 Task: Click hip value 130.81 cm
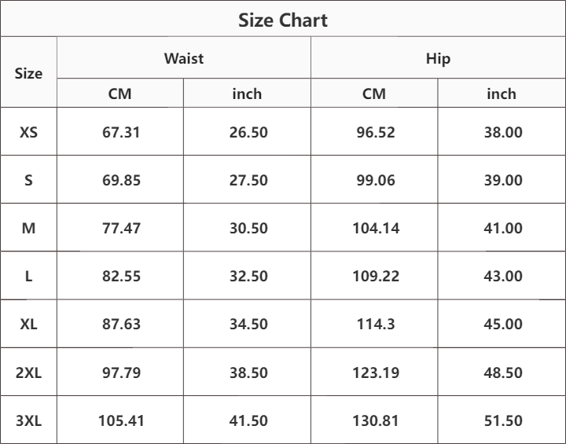tap(376, 420)
